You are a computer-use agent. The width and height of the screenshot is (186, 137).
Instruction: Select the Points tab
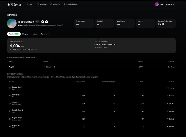pos(14,34)
